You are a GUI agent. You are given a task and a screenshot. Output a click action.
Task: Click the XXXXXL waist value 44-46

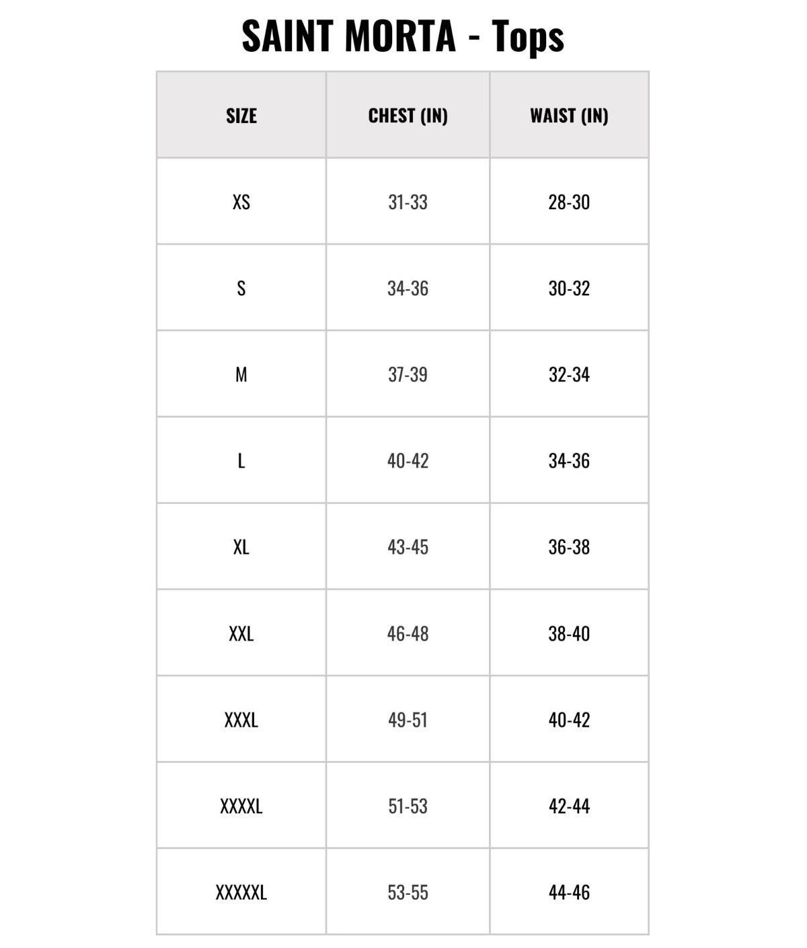pyautogui.click(x=569, y=892)
